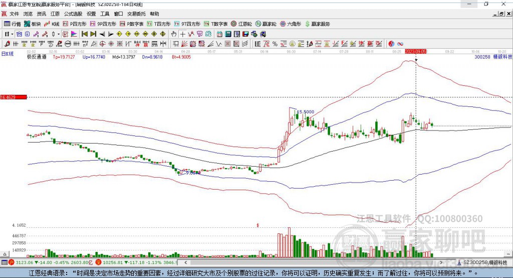
Task: Open the 六角形 tool
Action: tap(291, 24)
